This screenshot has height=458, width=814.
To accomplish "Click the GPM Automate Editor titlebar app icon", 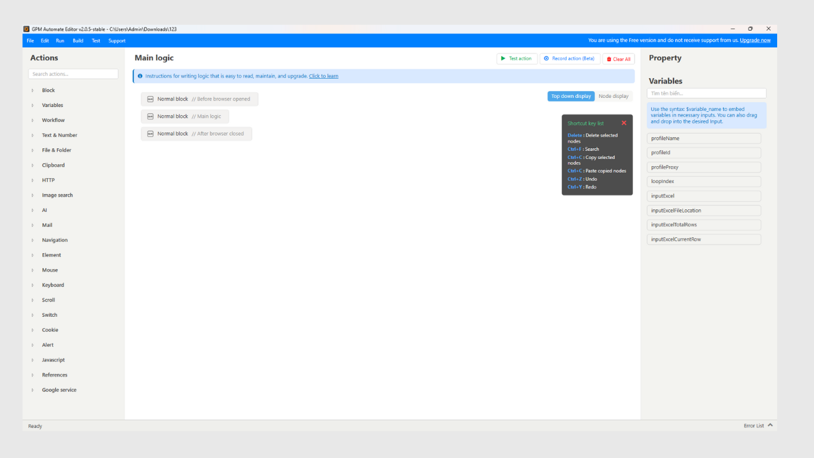I will coord(26,29).
